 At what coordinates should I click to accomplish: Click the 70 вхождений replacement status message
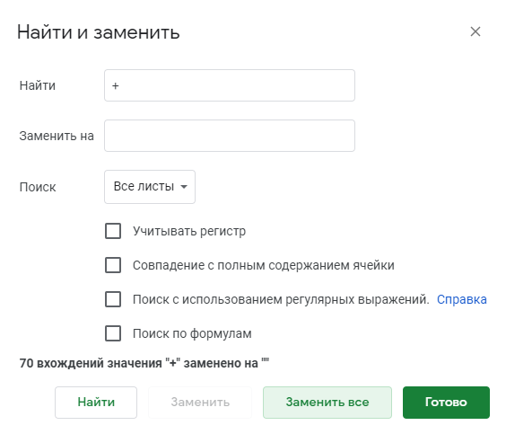coord(144,363)
